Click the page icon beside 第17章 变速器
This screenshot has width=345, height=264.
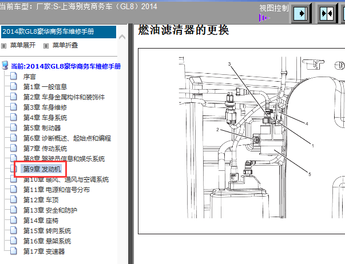click(14, 251)
